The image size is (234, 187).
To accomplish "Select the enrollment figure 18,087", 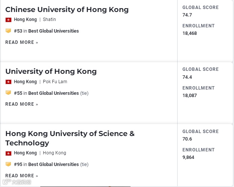I will pyautogui.click(x=190, y=96).
